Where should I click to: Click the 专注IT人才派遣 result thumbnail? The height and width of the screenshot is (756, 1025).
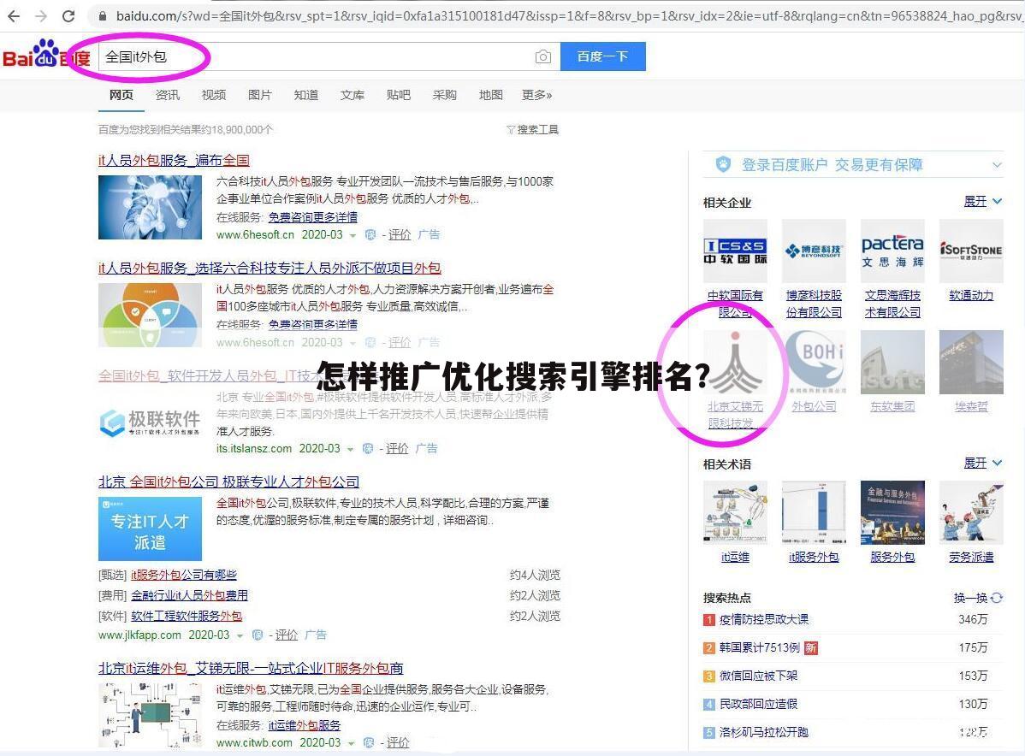(x=149, y=529)
